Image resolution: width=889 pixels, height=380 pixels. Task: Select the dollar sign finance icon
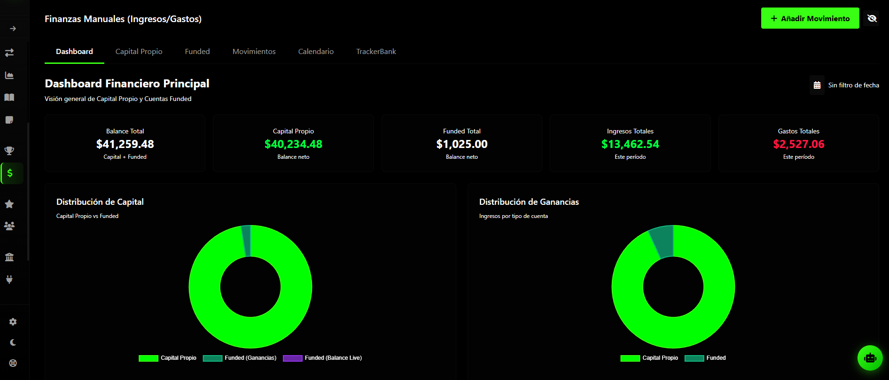click(10, 173)
